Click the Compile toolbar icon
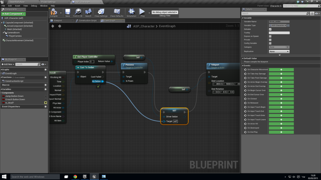321x180 pixels. 54,12
